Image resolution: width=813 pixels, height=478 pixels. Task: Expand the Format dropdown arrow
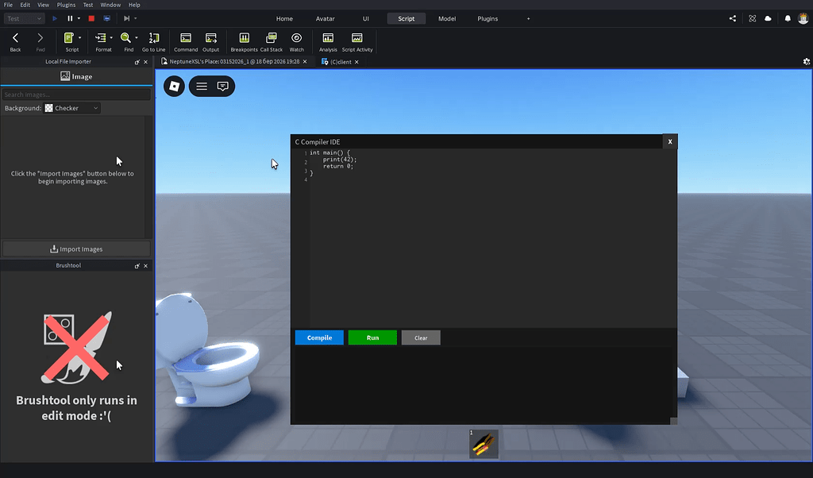coord(111,38)
